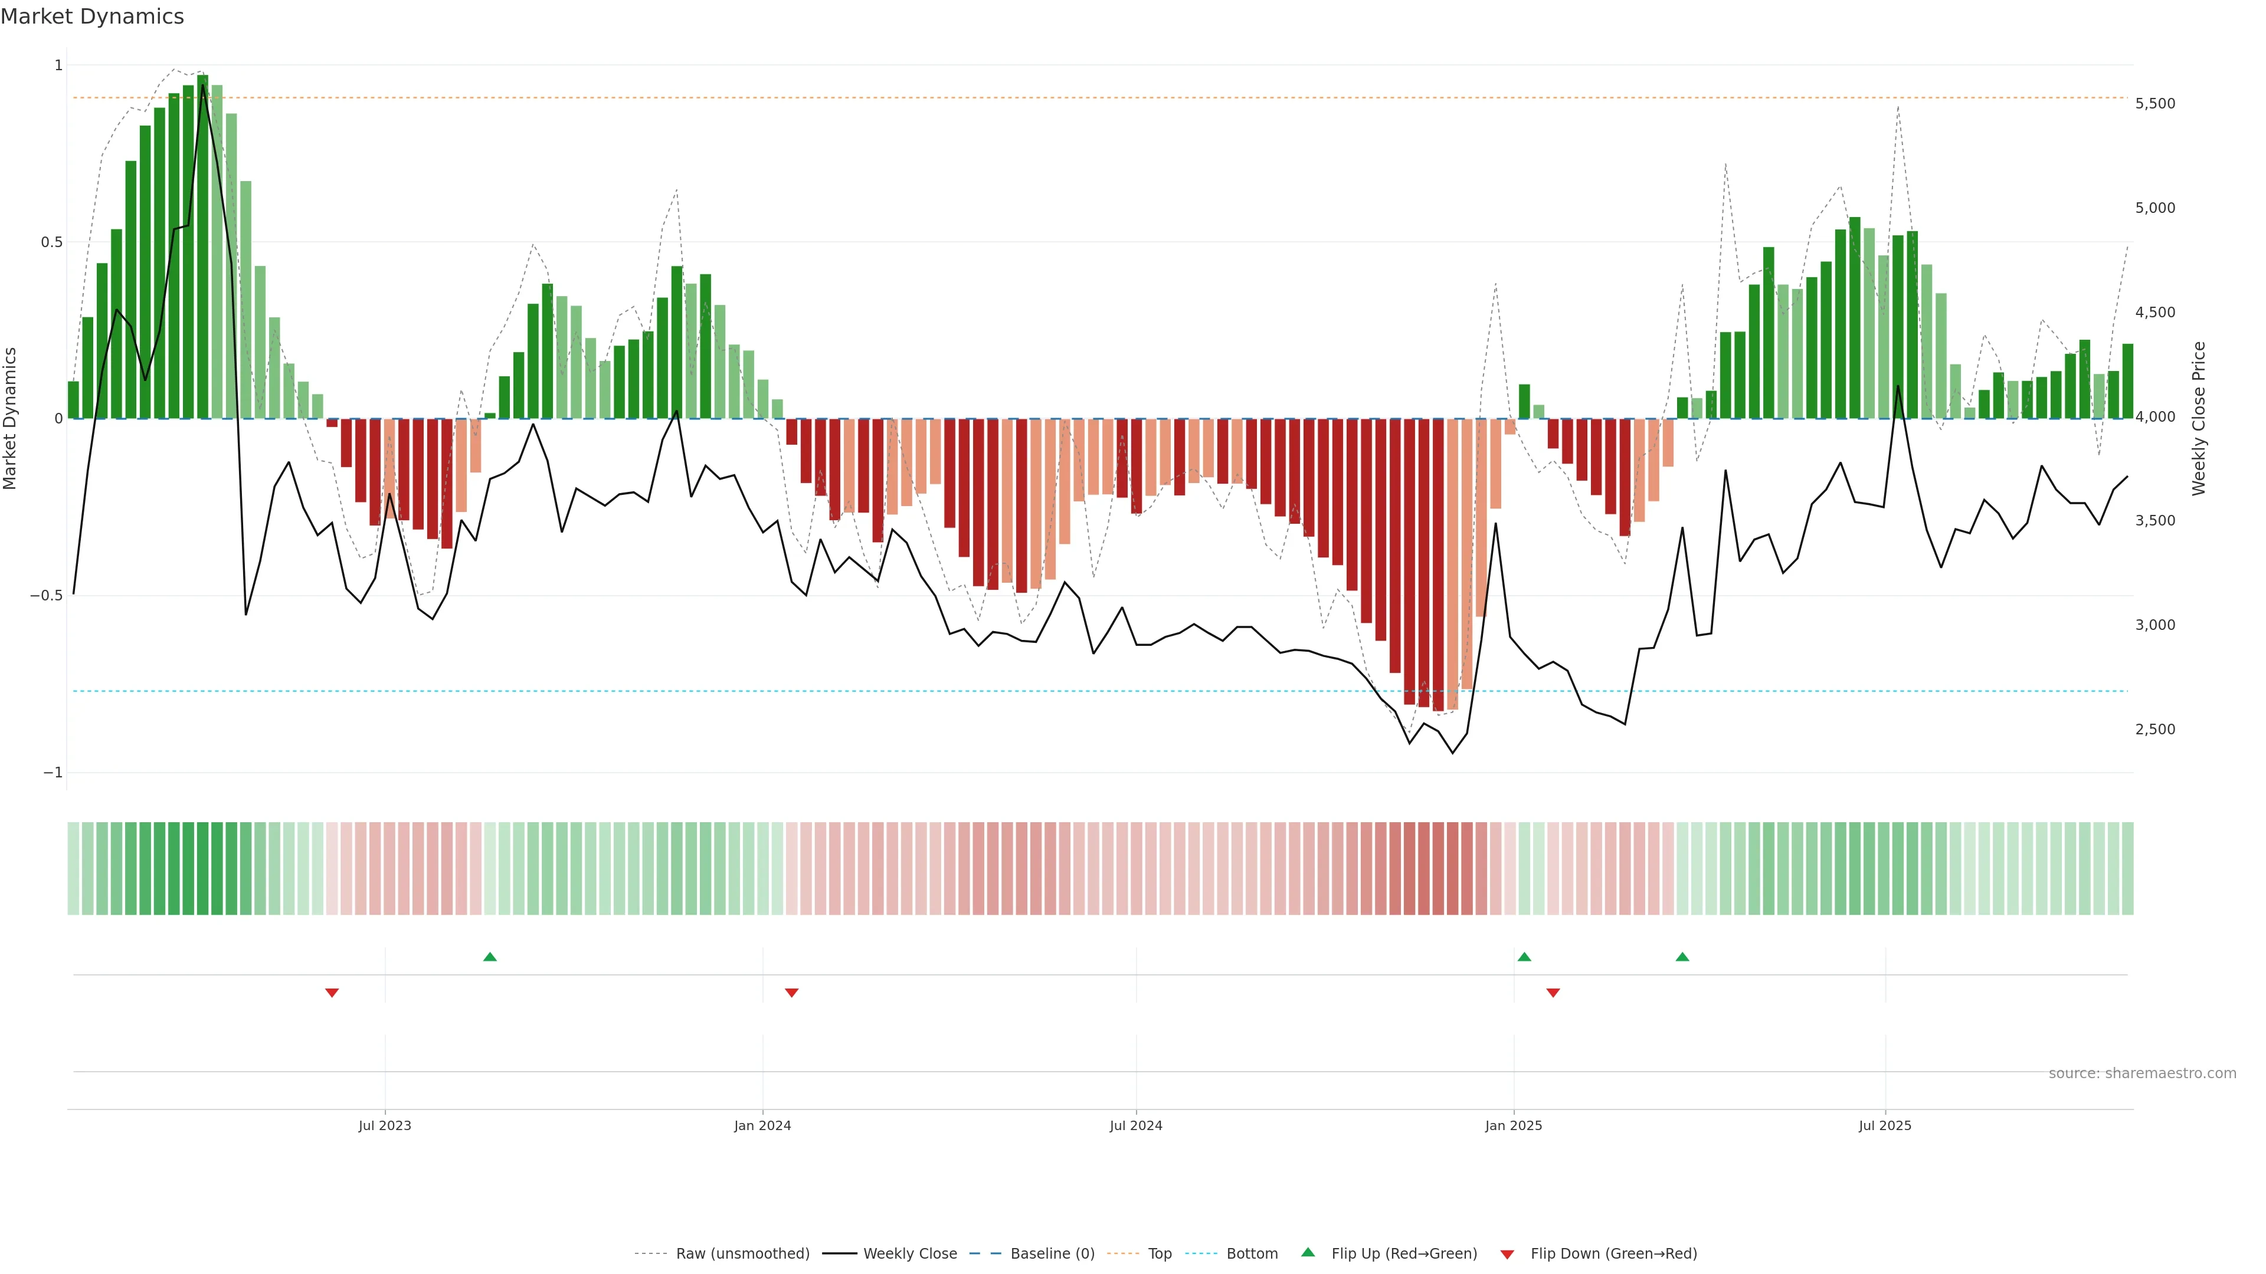Click the red flip-down marker just after Jan 2024
2266x1274 pixels.
click(792, 993)
